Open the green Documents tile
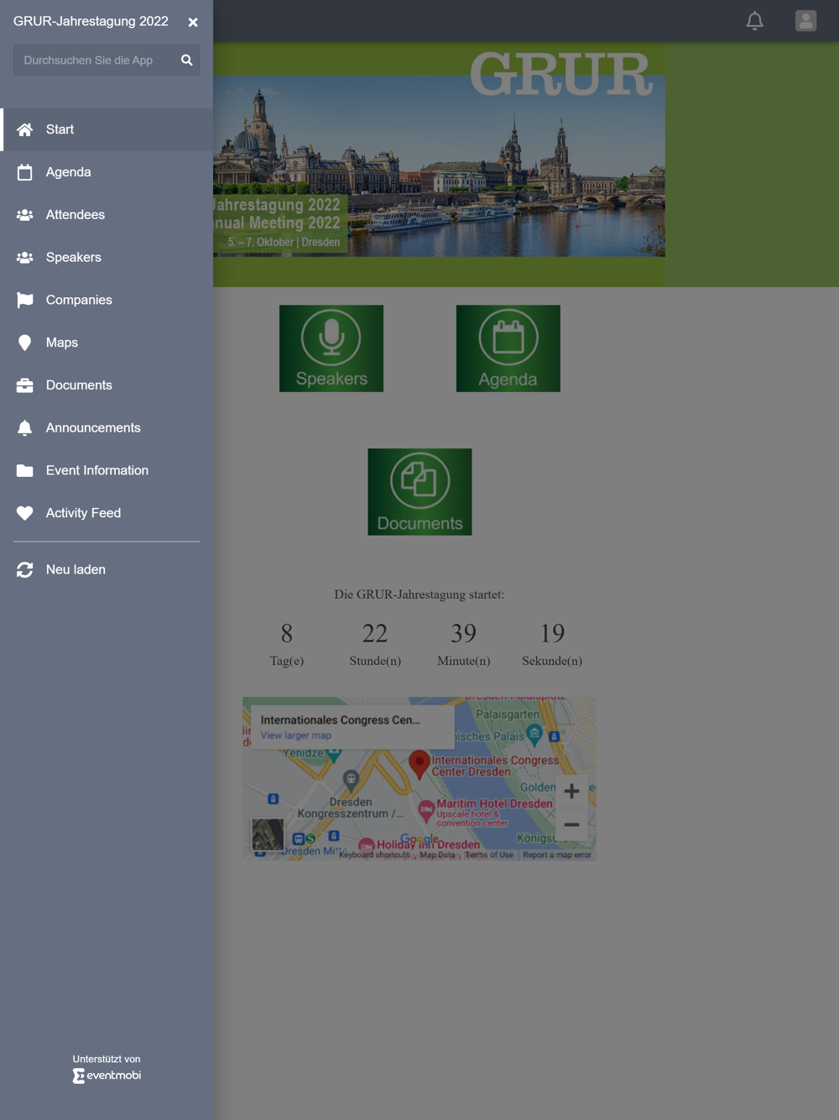The image size is (839, 1120). [419, 492]
